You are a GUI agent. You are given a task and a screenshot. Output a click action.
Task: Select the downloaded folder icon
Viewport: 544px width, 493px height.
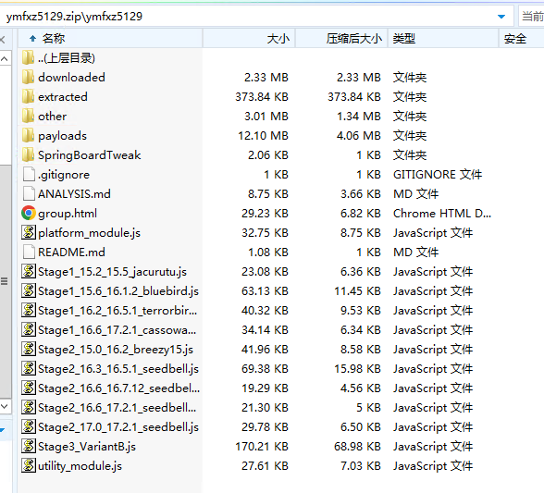[28, 78]
